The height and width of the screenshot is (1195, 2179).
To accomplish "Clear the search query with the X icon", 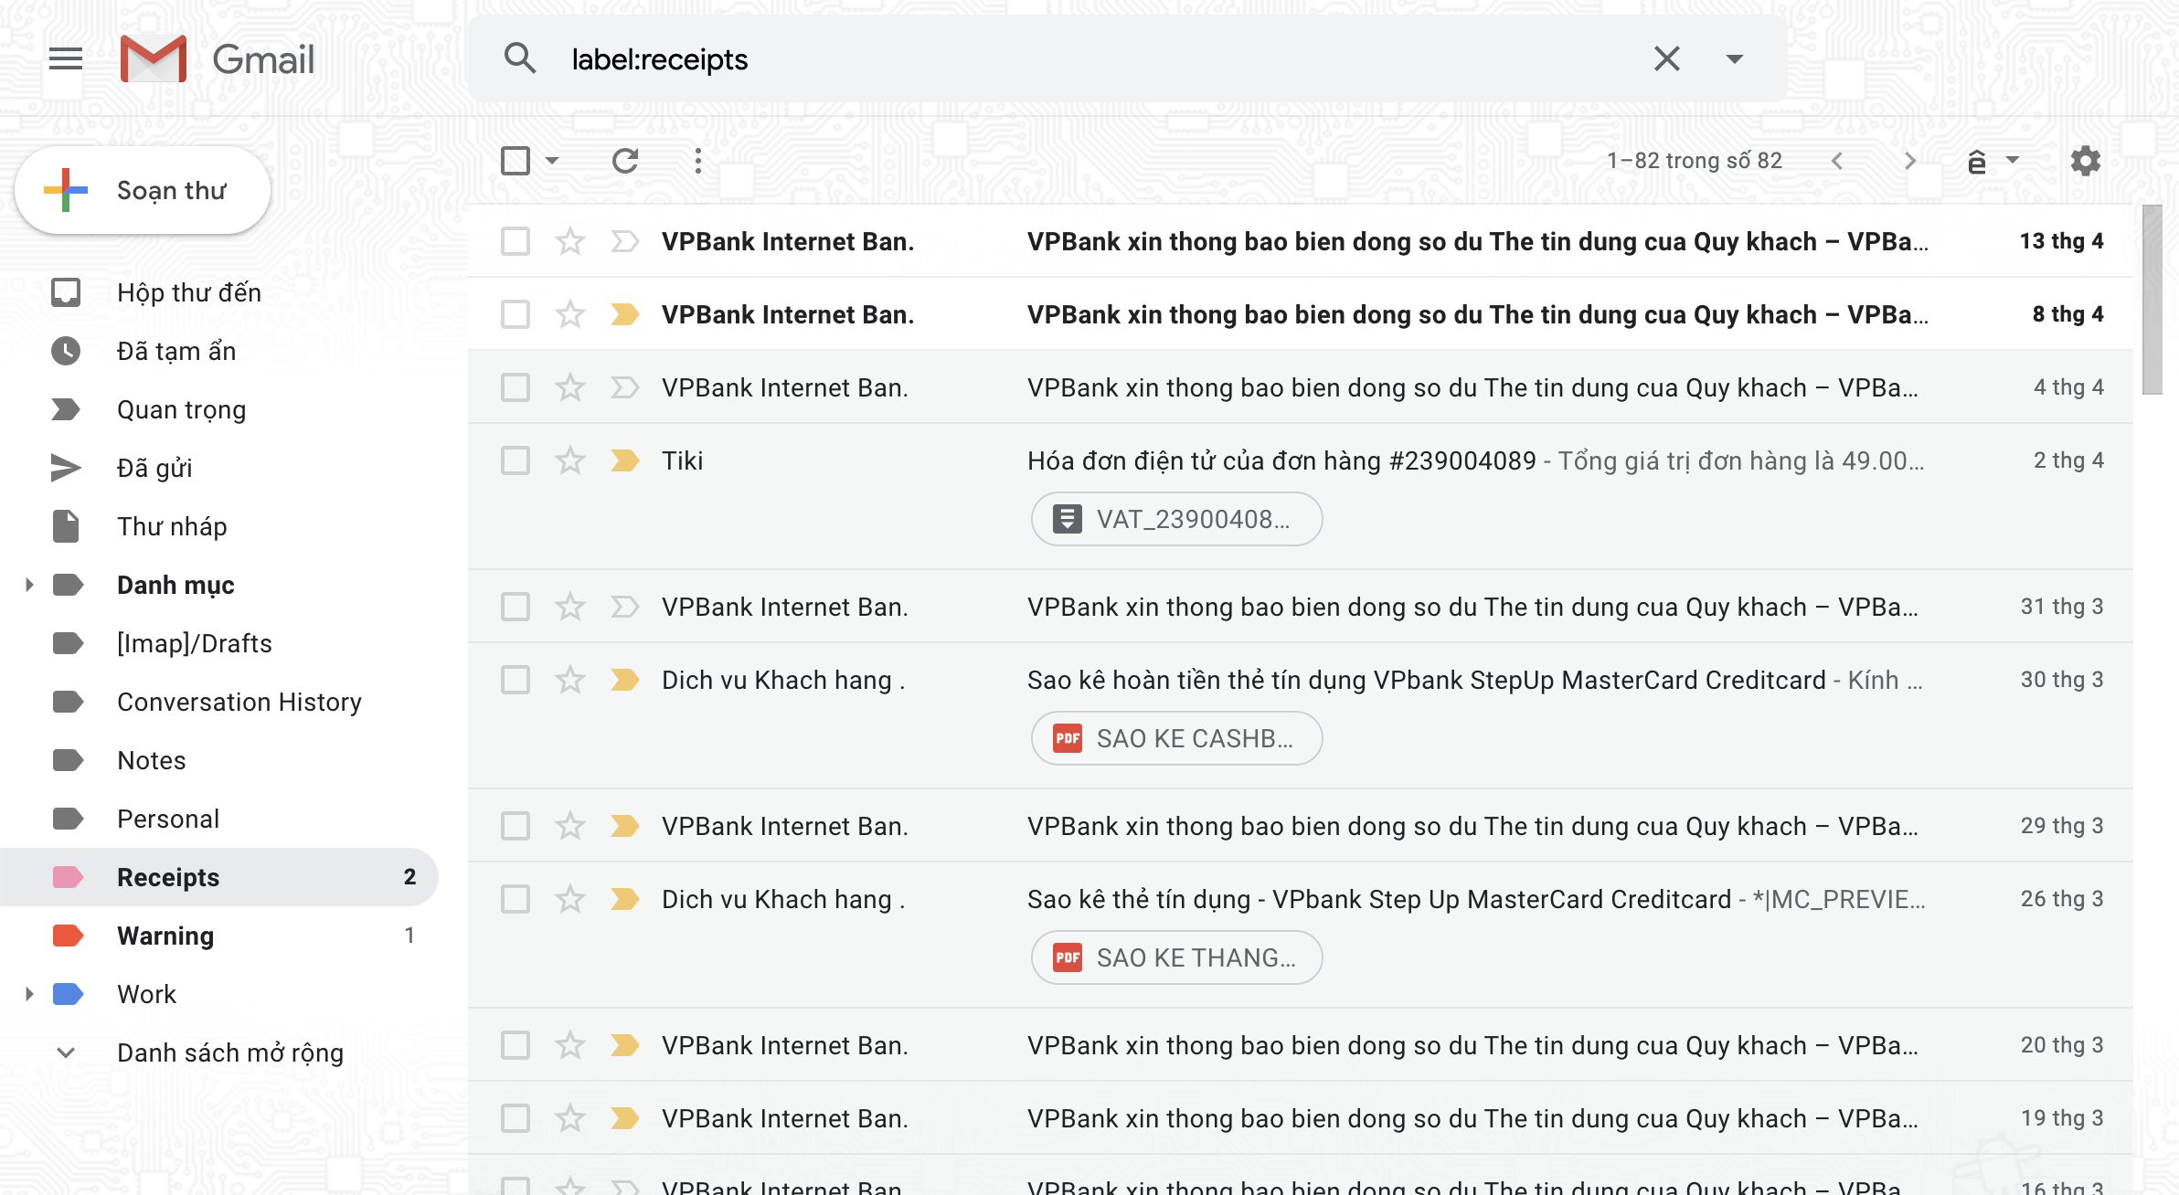I will 1665,58.
